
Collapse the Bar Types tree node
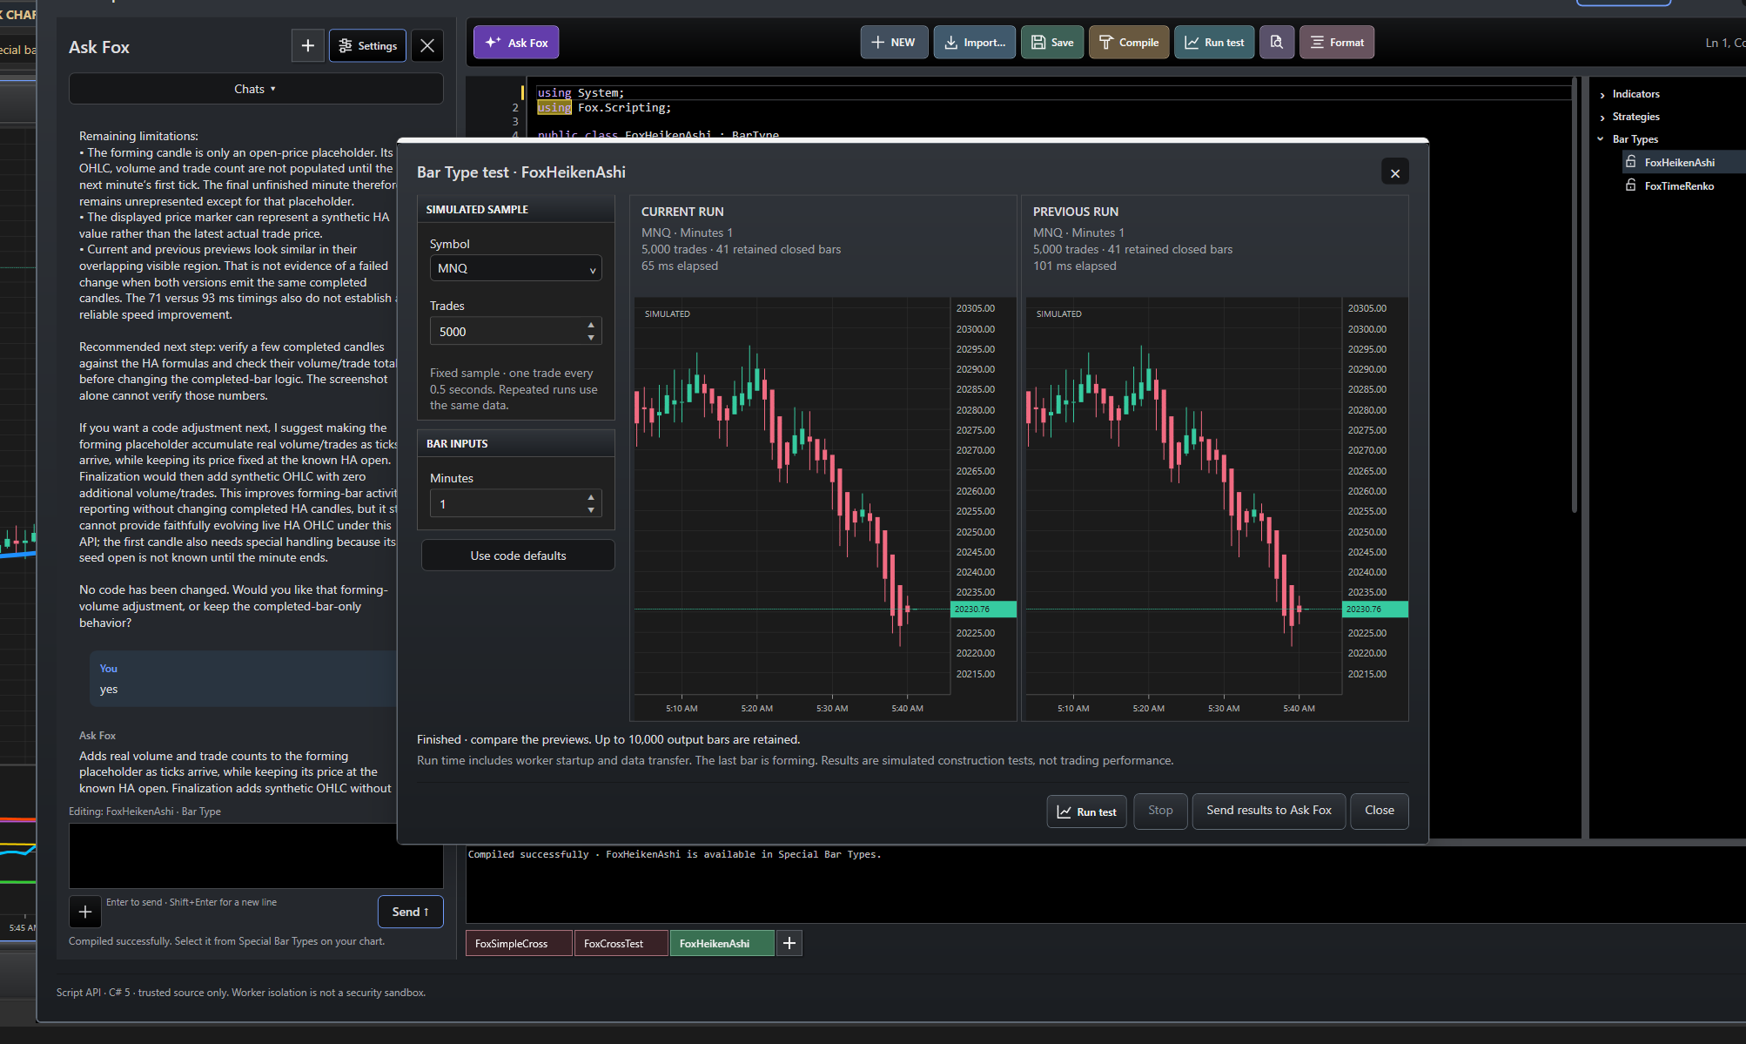[x=1601, y=139]
